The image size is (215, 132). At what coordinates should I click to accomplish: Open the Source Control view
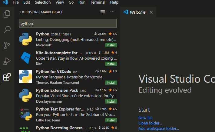pyautogui.click(x=7, y=45)
